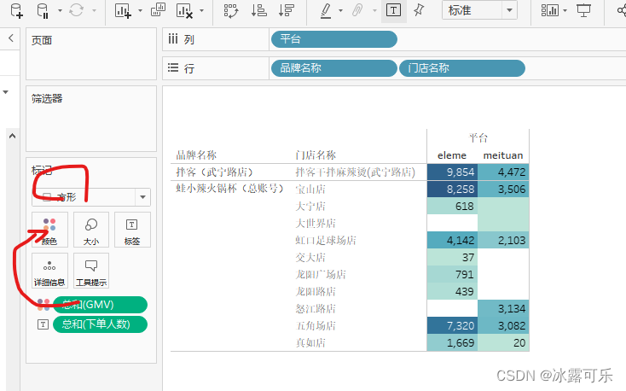Select the 总和(下单人数) pill on Marks card

tap(100, 324)
